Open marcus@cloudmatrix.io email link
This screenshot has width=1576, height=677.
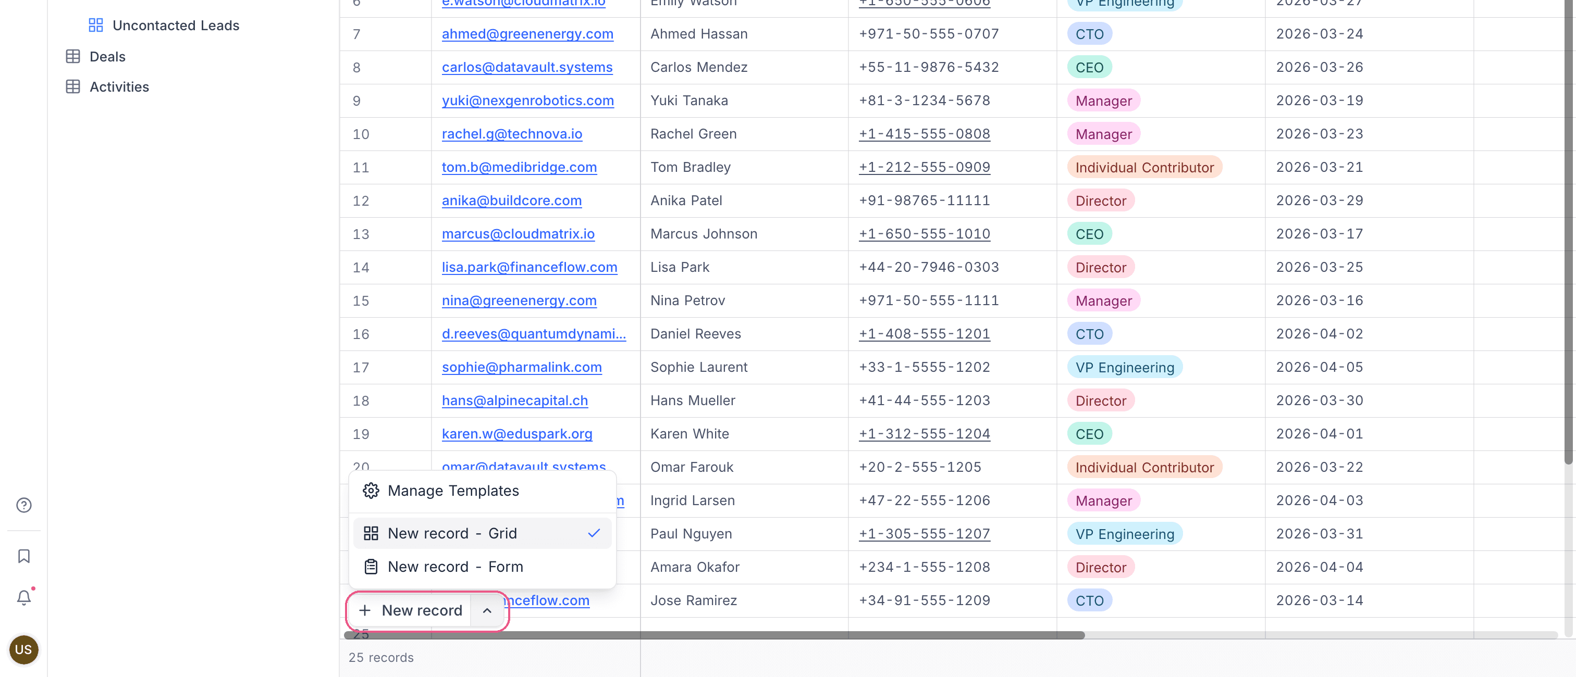point(518,234)
